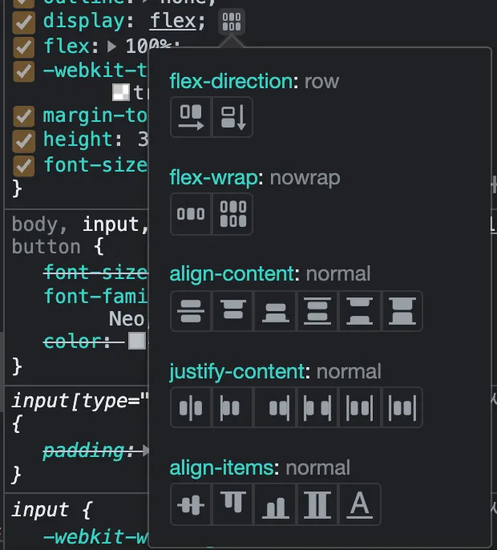
Task: Set flex-direction to row
Action: point(191,117)
